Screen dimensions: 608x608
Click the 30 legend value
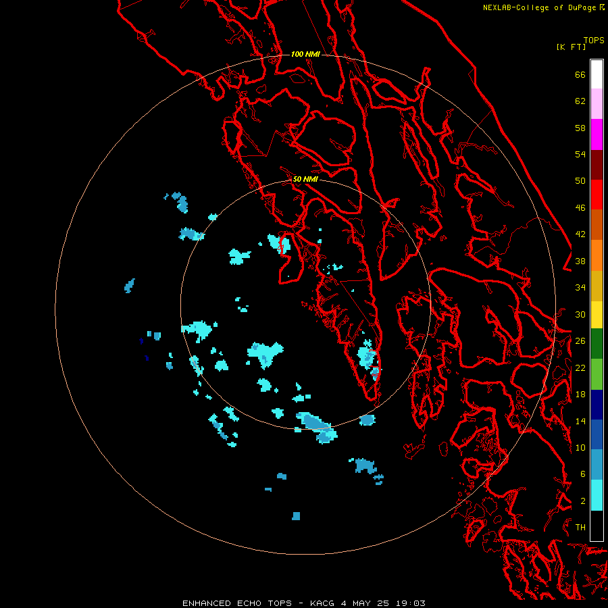click(x=580, y=314)
